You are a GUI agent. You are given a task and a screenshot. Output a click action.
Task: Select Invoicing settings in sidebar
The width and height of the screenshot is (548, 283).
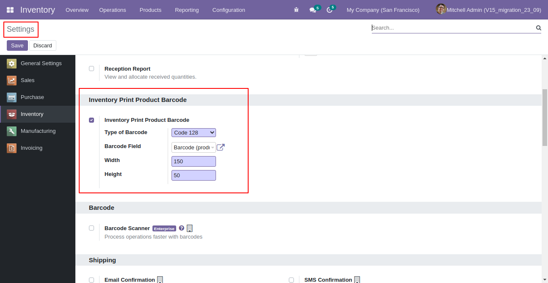pyautogui.click(x=38, y=148)
